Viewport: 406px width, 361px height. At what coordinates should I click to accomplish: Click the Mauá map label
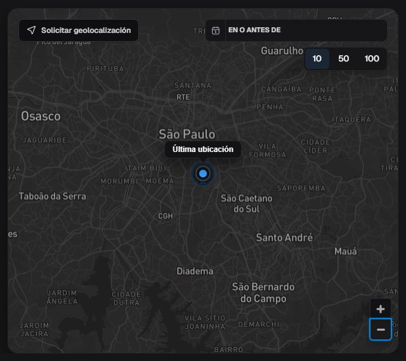pyautogui.click(x=346, y=251)
